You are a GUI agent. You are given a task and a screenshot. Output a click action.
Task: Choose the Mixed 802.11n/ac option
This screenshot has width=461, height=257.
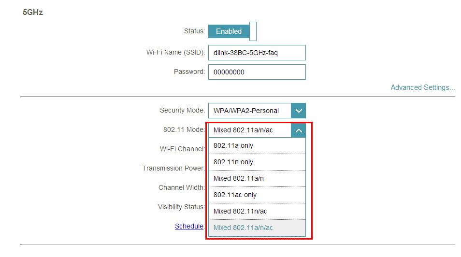coord(257,212)
